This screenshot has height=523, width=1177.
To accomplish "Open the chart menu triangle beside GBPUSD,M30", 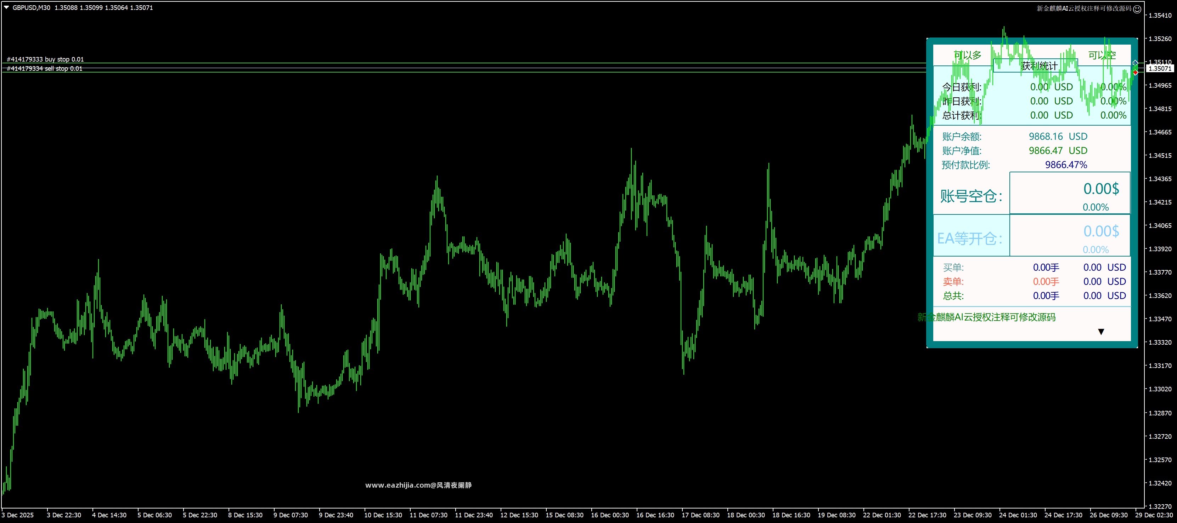I will (x=6, y=8).
